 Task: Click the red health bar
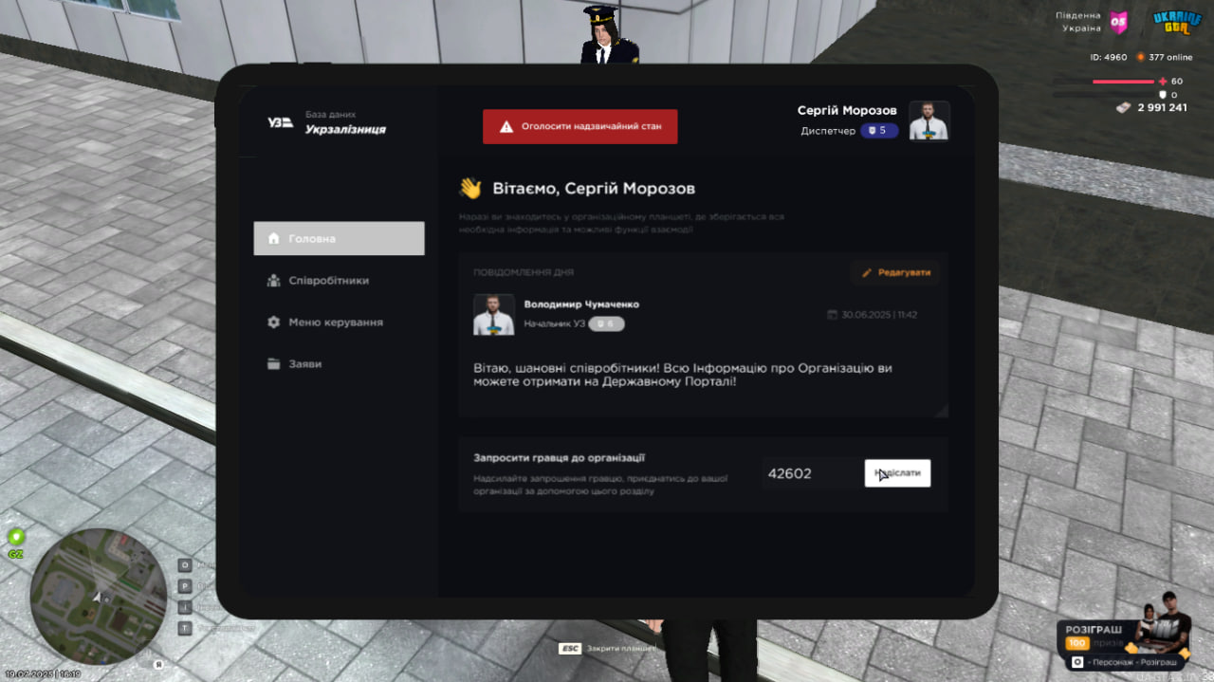[x=1123, y=82]
